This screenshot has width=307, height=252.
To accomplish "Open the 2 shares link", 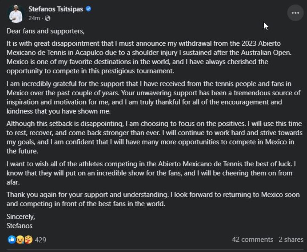I will click(291, 239).
